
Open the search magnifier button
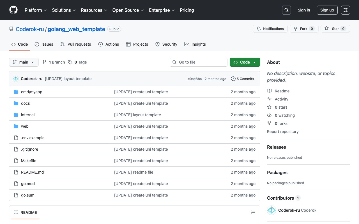(286, 10)
